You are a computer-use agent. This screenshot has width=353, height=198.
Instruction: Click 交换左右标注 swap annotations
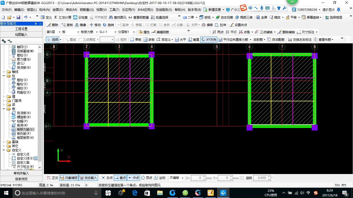coord(300,39)
